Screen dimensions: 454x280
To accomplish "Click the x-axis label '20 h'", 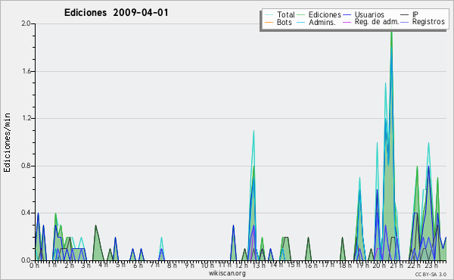I will pos(379,266).
